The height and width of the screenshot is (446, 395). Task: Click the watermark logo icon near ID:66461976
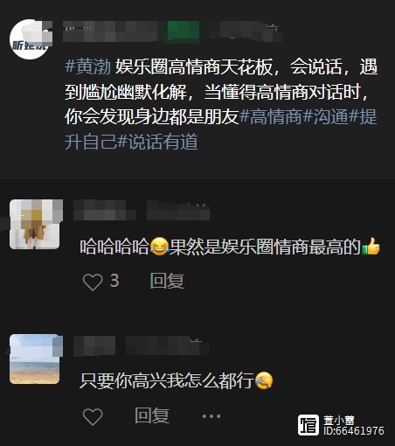point(308,425)
